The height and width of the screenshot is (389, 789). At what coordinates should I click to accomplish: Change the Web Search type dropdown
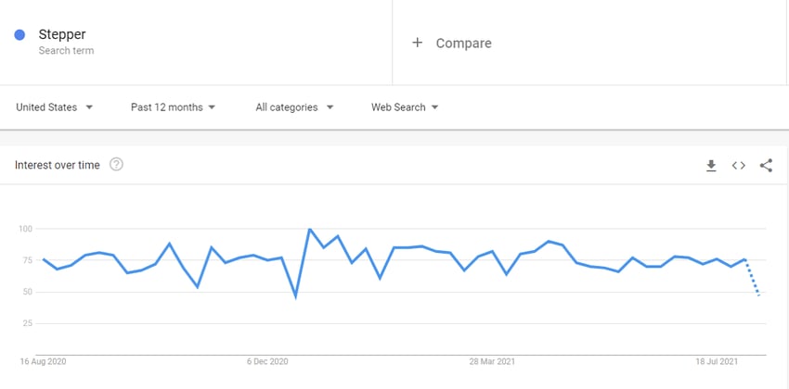405,107
